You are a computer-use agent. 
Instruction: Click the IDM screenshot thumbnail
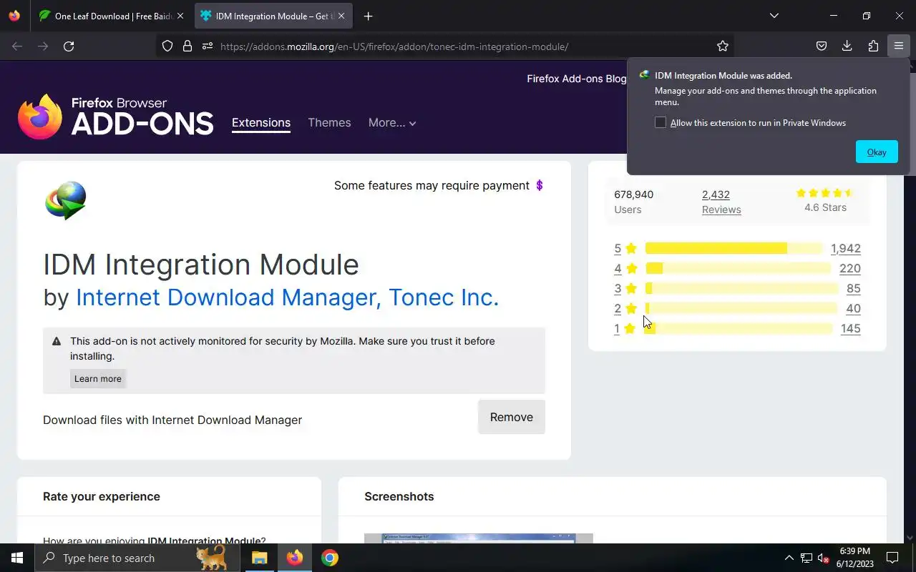(479, 538)
